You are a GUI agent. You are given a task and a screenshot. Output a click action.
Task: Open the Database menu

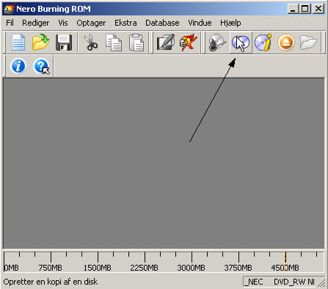162,23
